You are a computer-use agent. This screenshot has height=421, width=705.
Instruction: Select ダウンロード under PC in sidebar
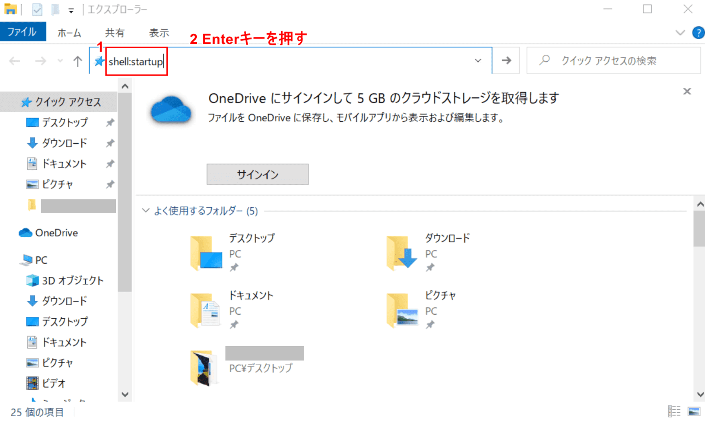point(57,301)
